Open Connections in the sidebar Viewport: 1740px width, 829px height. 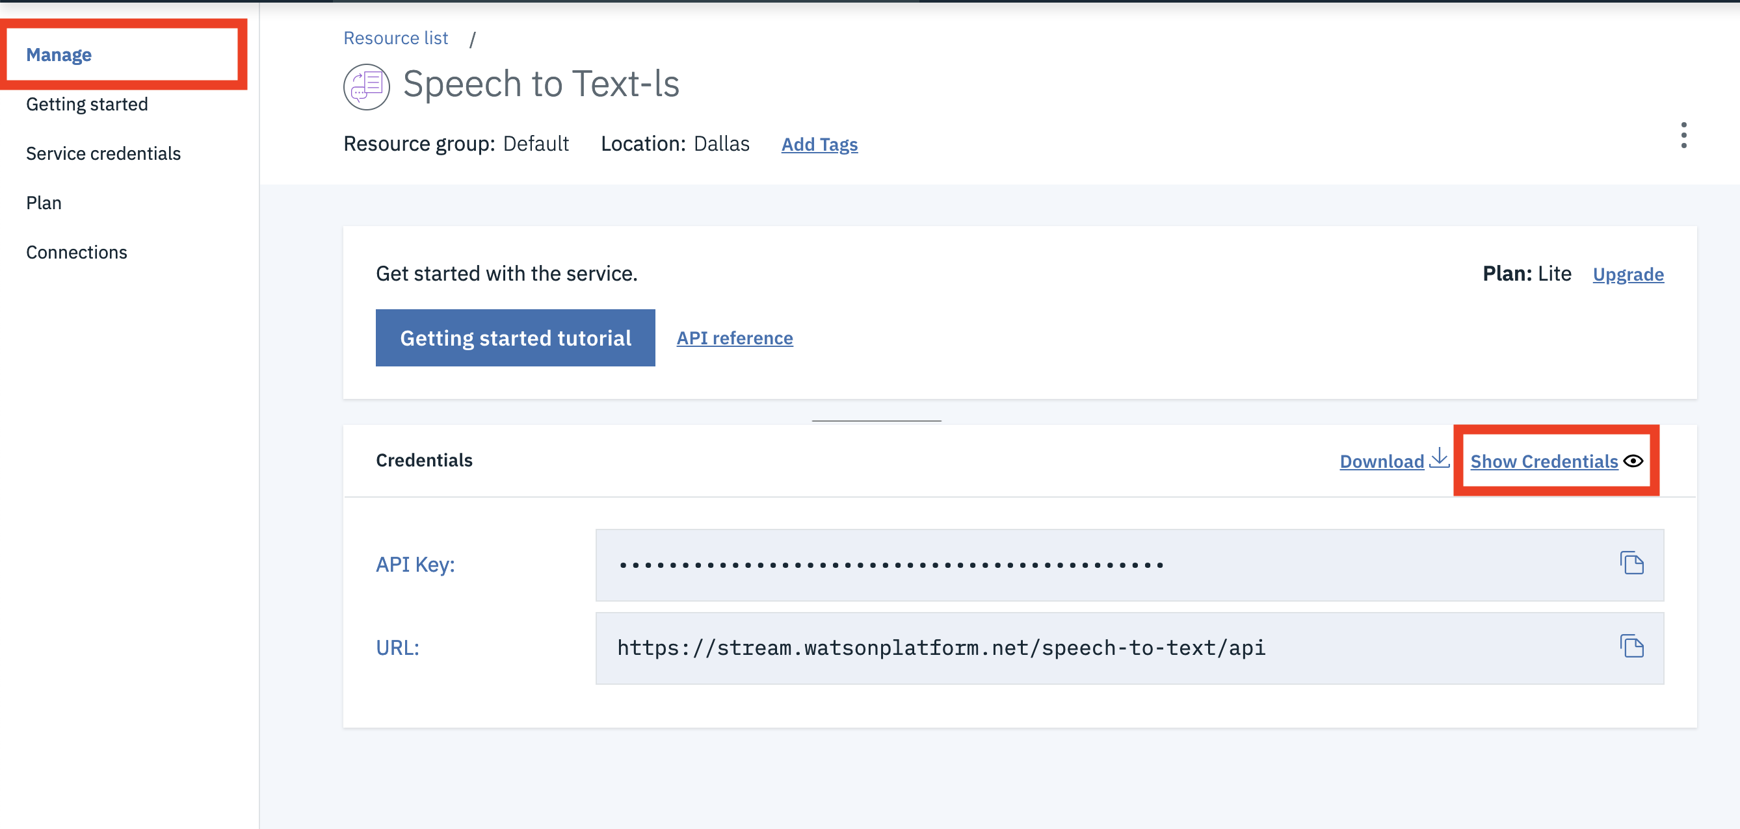(76, 252)
